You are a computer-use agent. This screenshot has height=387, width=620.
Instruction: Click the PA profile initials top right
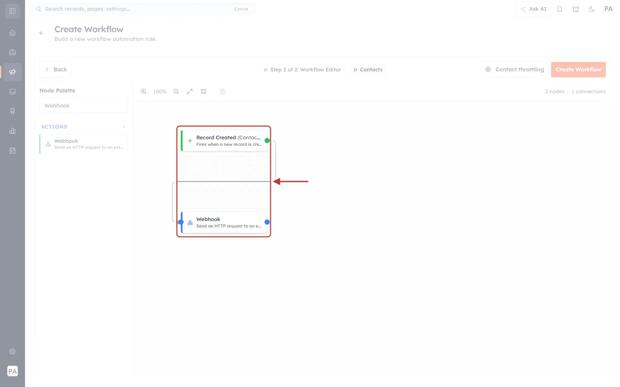[608, 9]
